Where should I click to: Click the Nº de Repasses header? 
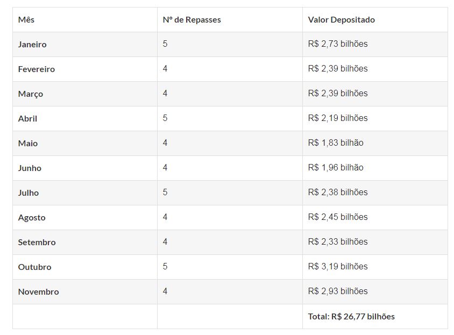coord(191,20)
